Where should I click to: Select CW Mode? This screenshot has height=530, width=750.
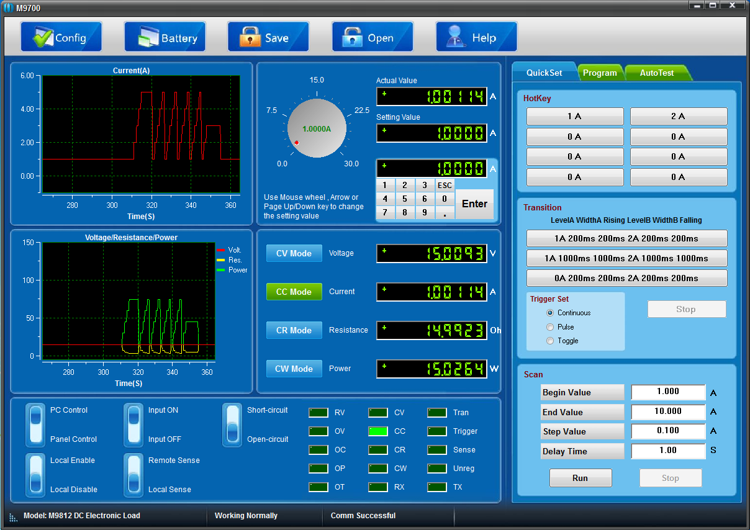[294, 368]
